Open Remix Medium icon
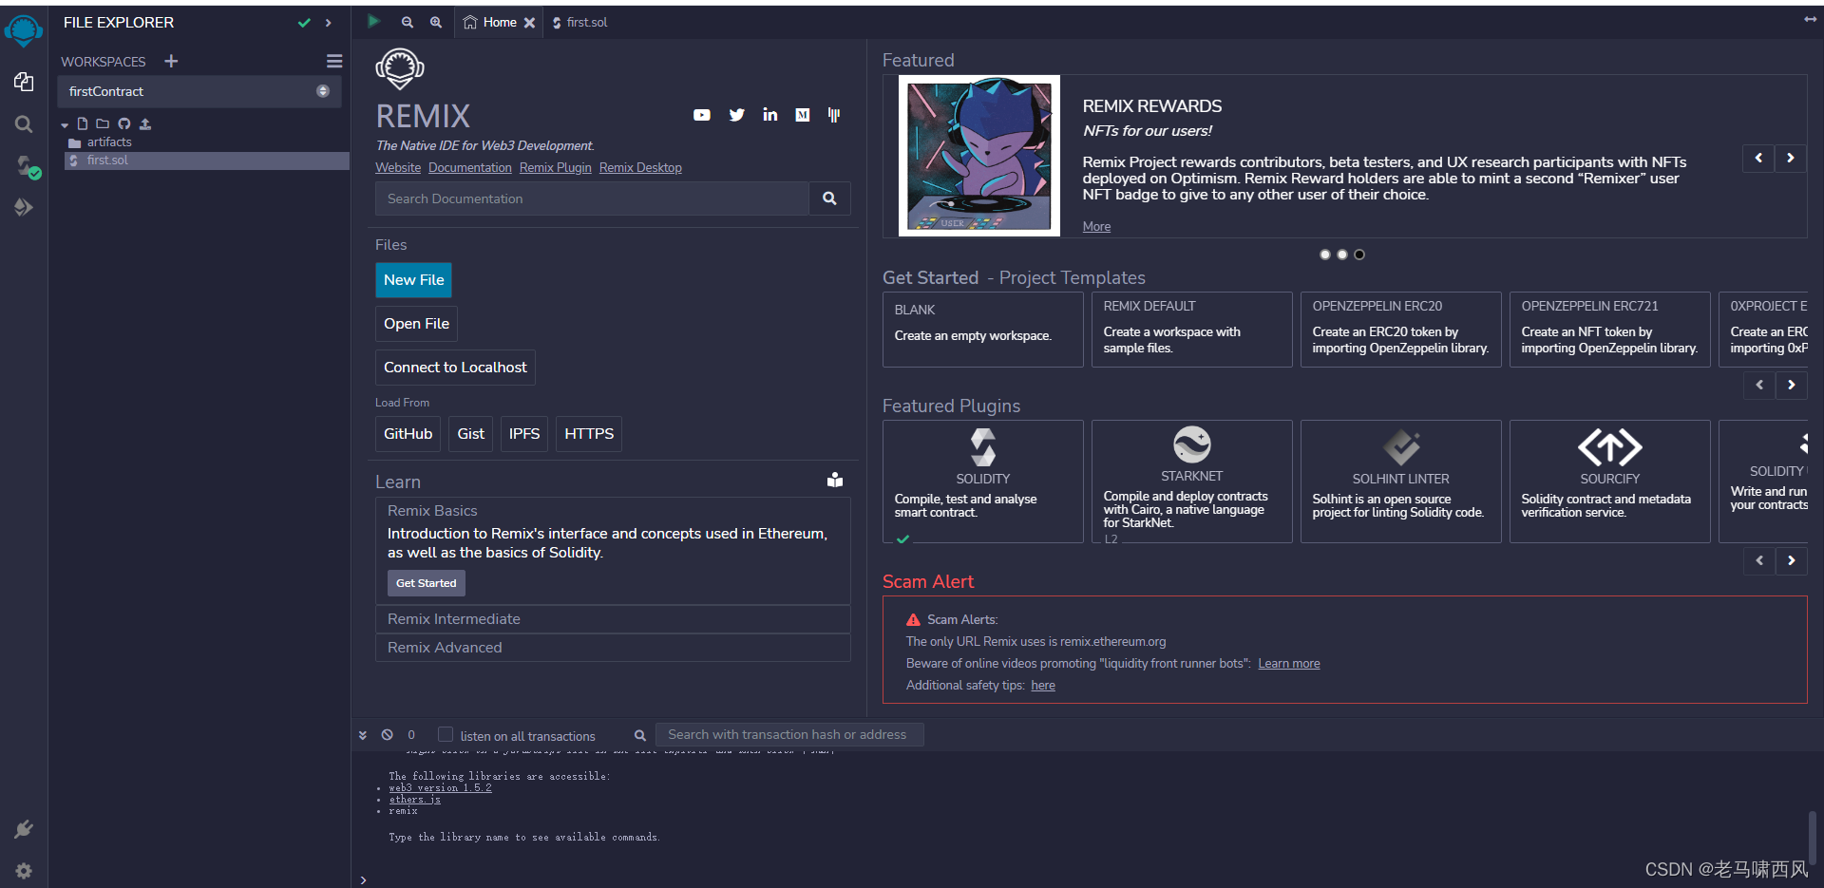 tap(803, 115)
